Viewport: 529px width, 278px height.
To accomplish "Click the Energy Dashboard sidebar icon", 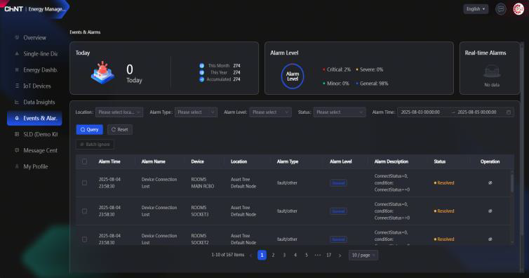I will (17, 69).
